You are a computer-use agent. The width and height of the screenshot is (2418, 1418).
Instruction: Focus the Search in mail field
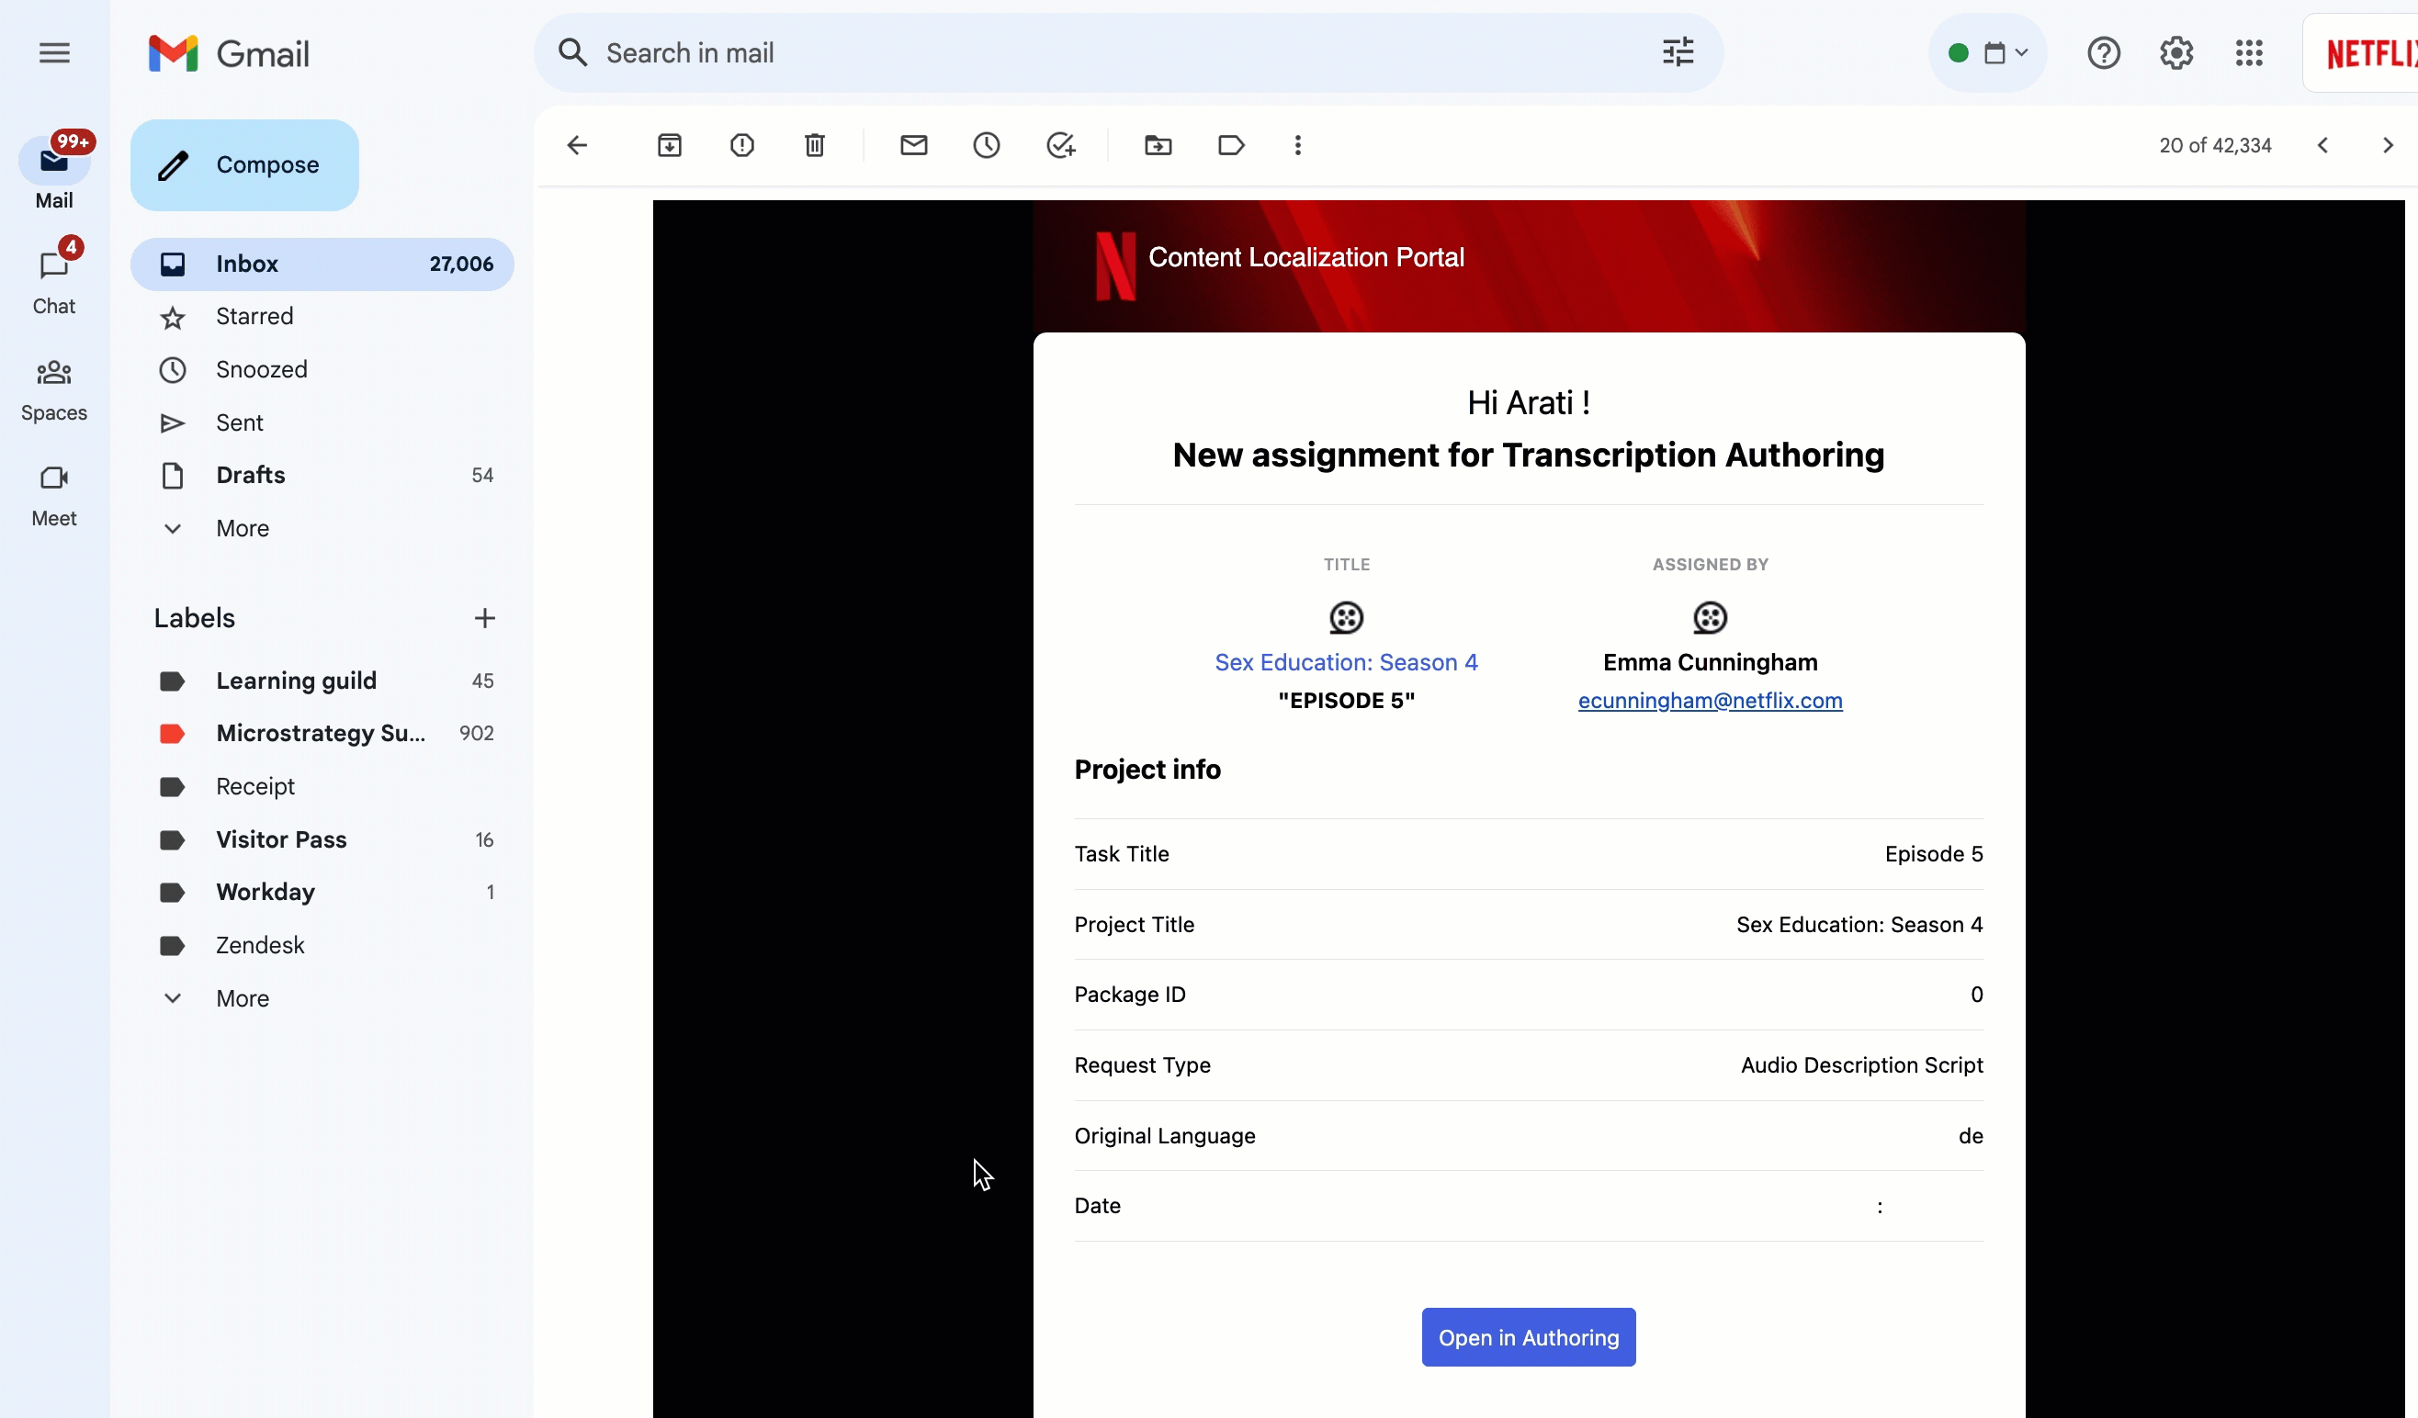click(x=1127, y=52)
